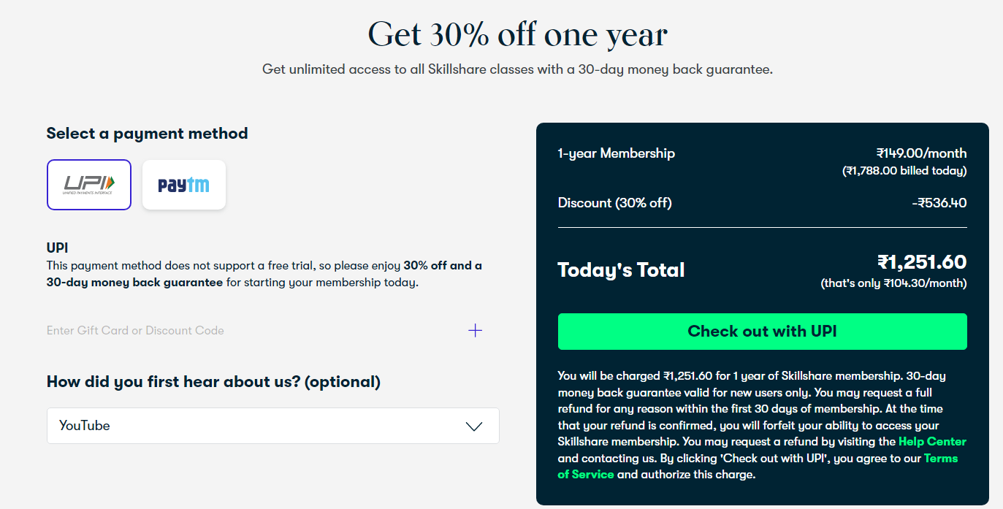The height and width of the screenshot is (509, 1003).
Task: Click the -₹536.40 discount amount
Action: (939, 203)
